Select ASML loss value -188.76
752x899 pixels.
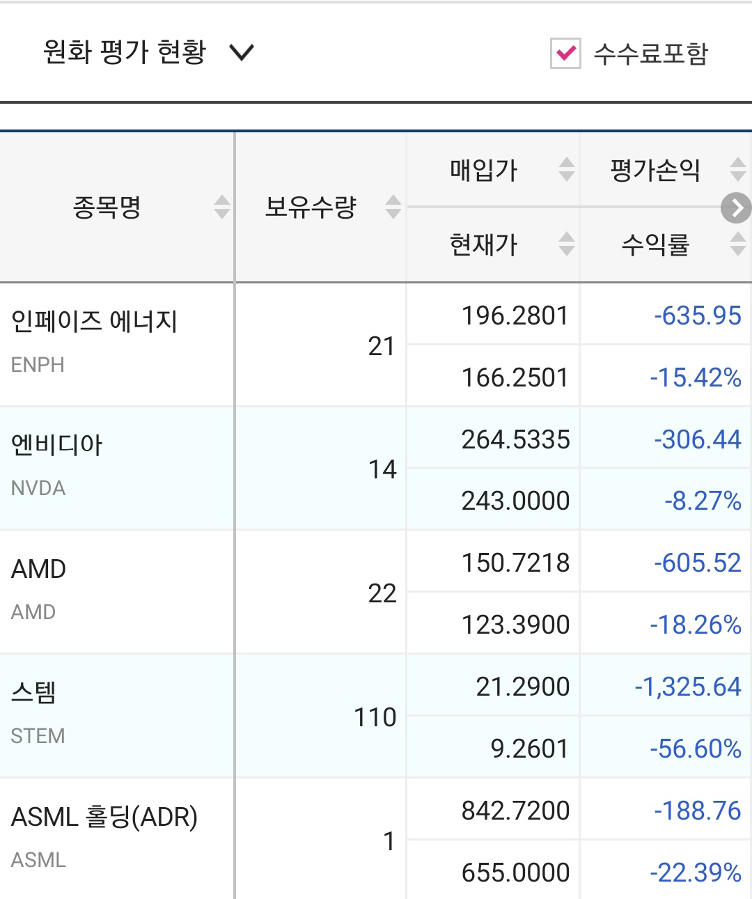pyautogui.click(x=698, y=811)
